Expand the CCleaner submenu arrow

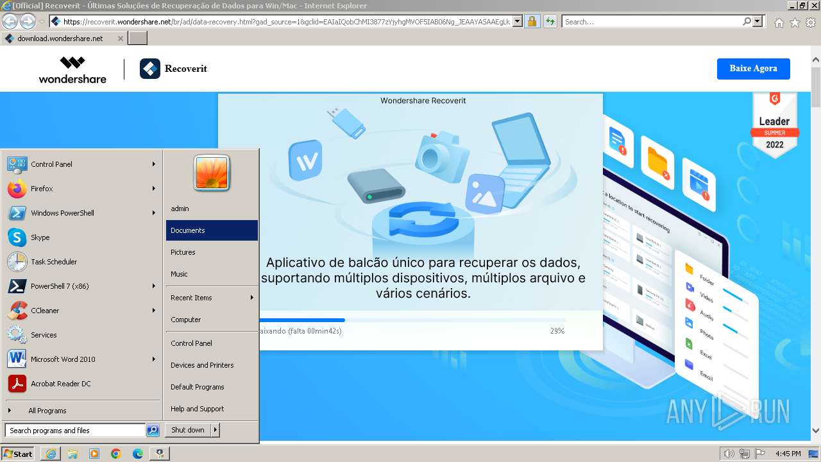tap(154, 311)
